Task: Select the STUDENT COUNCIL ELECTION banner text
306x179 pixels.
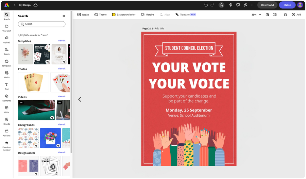Action: tap(189, 48)
